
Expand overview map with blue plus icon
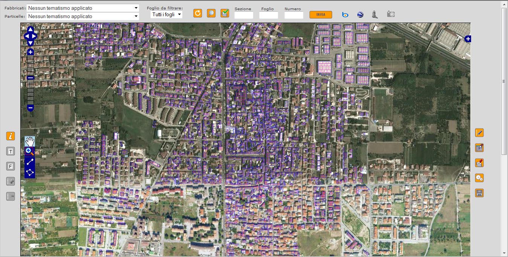[468, 39]
